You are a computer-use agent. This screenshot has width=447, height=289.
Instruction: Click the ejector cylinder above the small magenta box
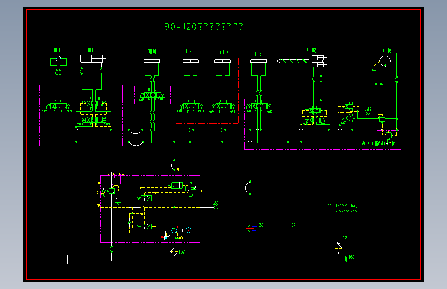[153, 61]
